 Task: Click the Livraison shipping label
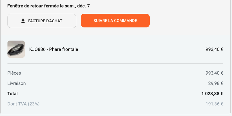tap(17, 83)
